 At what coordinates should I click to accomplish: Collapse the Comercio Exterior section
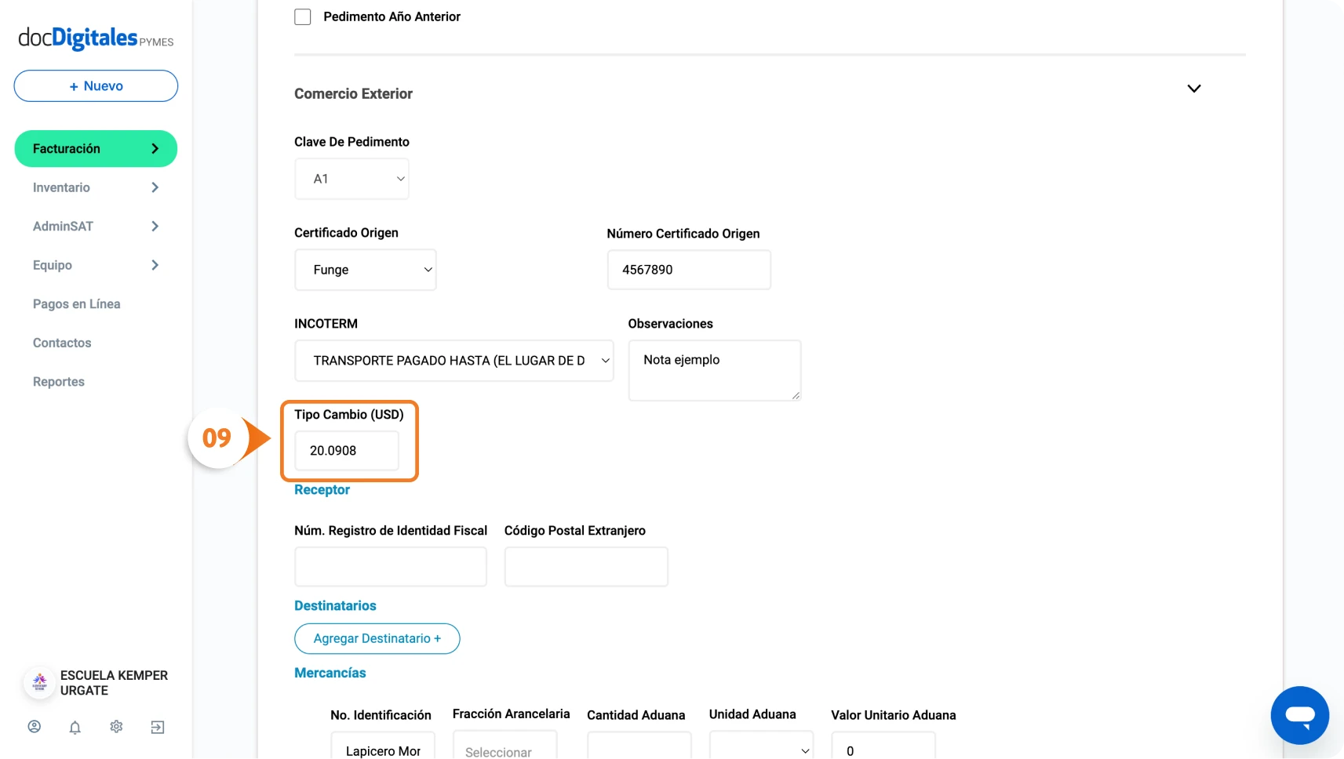pos(1194,89)
